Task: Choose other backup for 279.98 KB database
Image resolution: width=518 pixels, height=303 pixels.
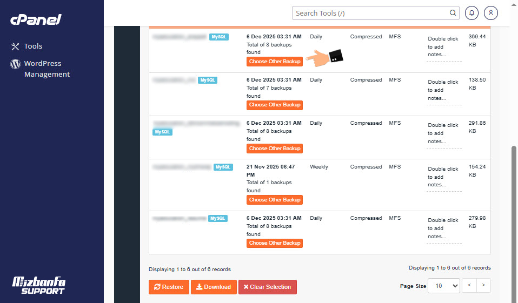Action: pos(275,243)
